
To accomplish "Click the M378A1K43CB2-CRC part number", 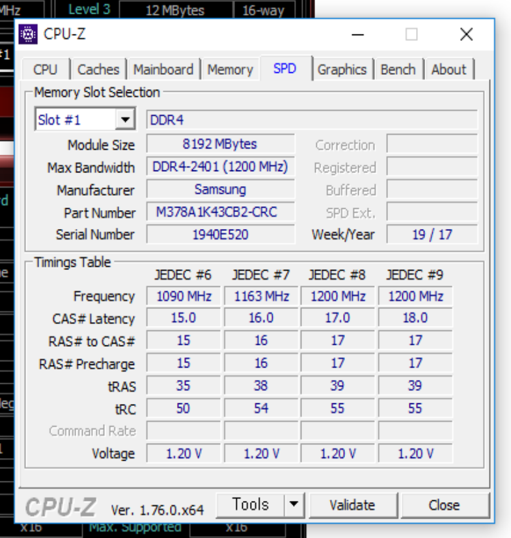I will (x=221, y=212).
